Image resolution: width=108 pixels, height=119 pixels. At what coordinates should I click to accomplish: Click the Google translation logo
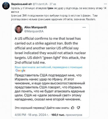[20, 71]
